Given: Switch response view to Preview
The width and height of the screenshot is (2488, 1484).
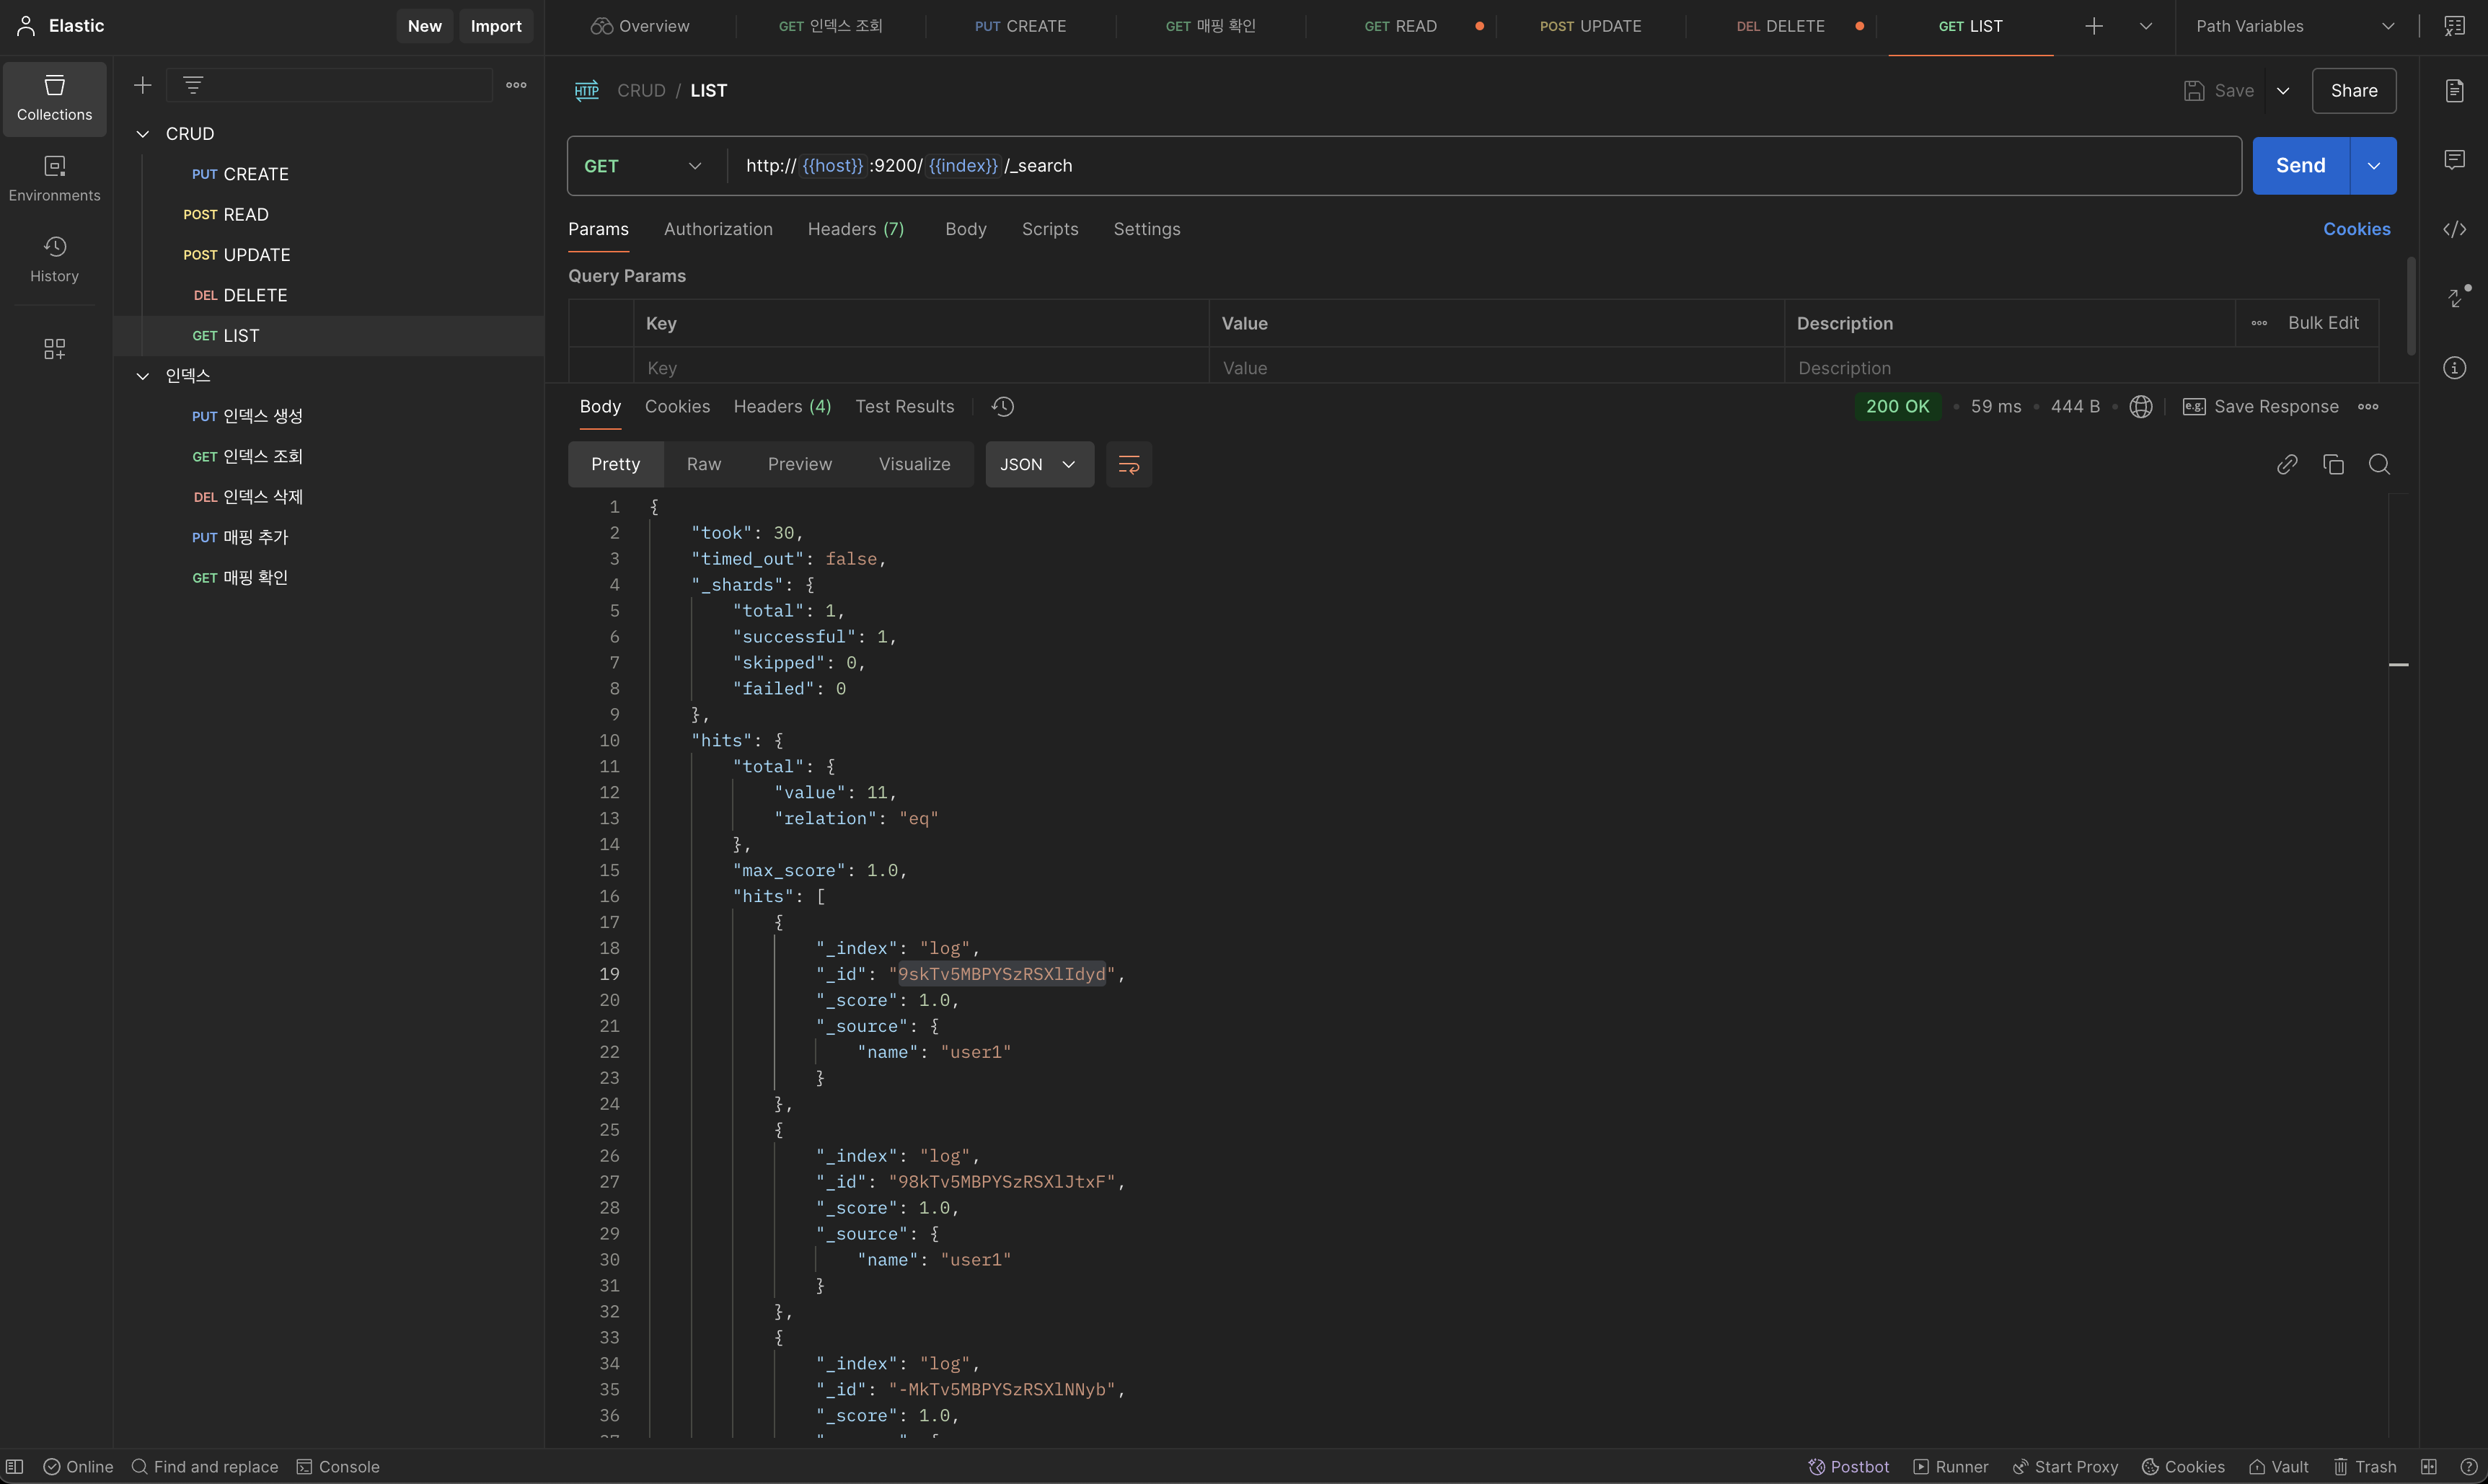Looking at the screenshot, I should [x=799, y=464].
